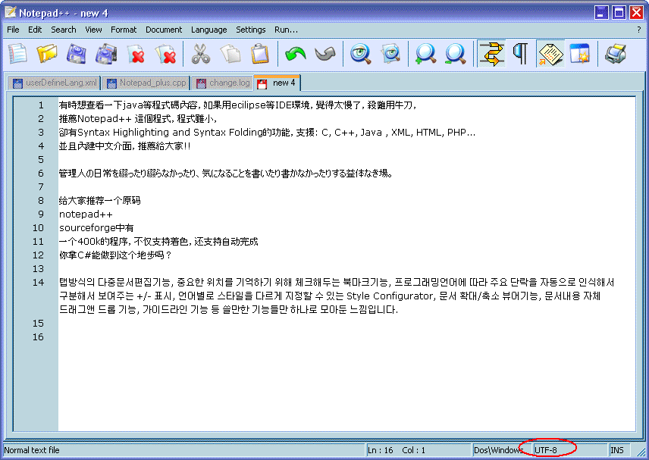Click line number 14 in the margin

pyautogui.click(x=38, y=283)
